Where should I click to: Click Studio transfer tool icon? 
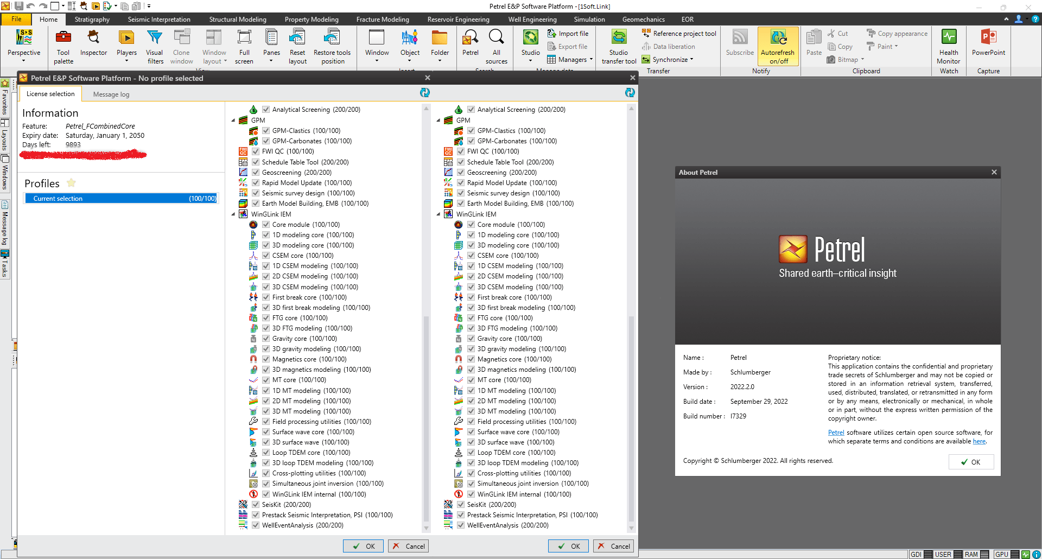click(x=619, y=47)
